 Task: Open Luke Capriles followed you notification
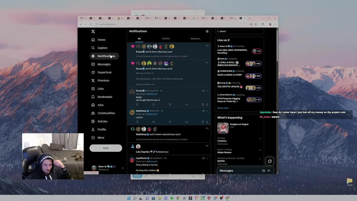169,149
